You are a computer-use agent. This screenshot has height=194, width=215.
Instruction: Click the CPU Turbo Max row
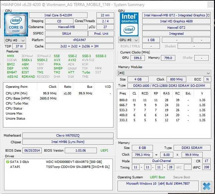pyautogui.click(x=58, y=104)
